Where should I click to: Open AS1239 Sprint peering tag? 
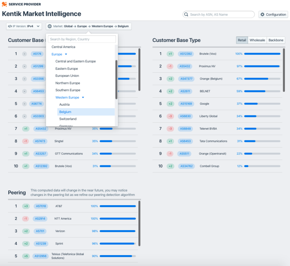[41, 244]
